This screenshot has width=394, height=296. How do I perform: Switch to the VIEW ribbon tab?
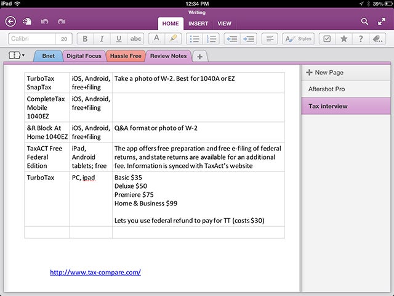(224, 23)
